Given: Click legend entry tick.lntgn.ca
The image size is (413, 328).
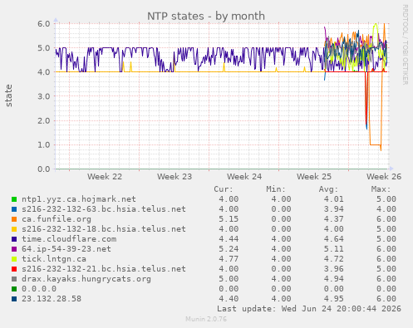Looking at the screenshot, I should pos(54,259).
